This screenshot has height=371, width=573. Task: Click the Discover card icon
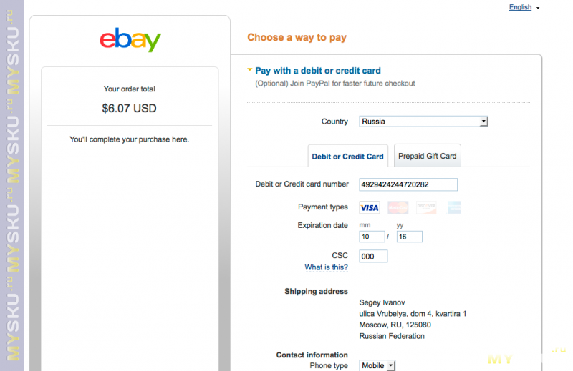[x=426, y=208]
